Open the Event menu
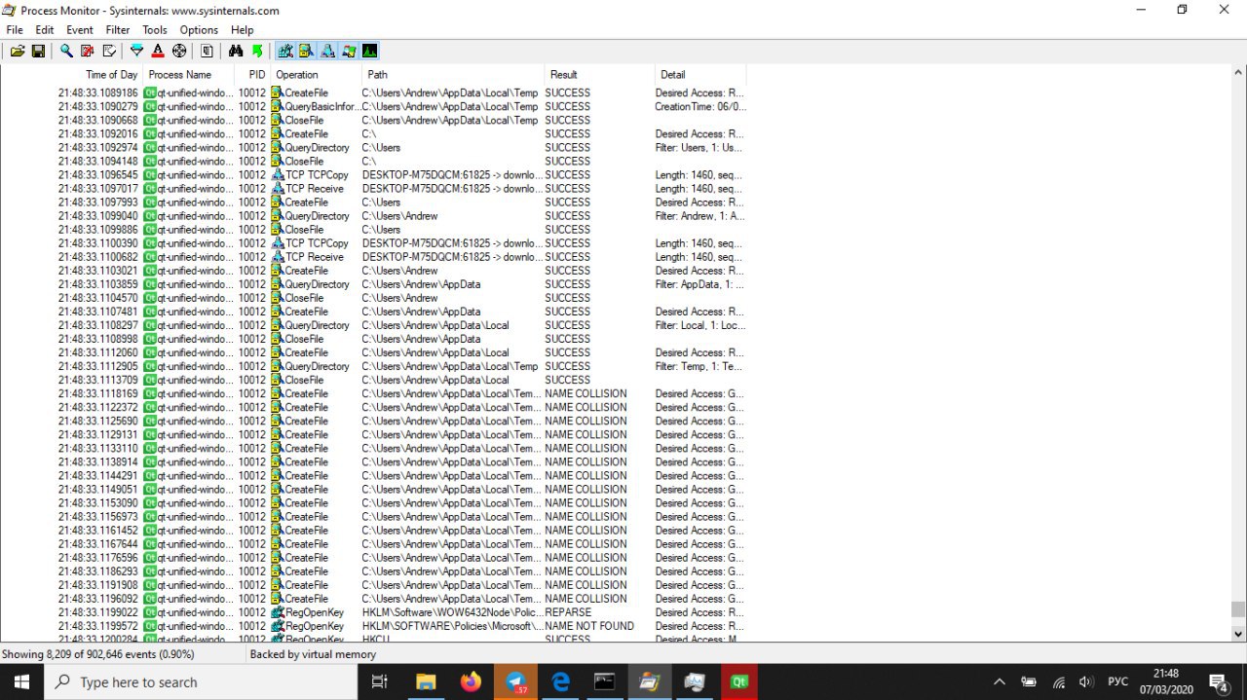 click(x=80, y=30)
